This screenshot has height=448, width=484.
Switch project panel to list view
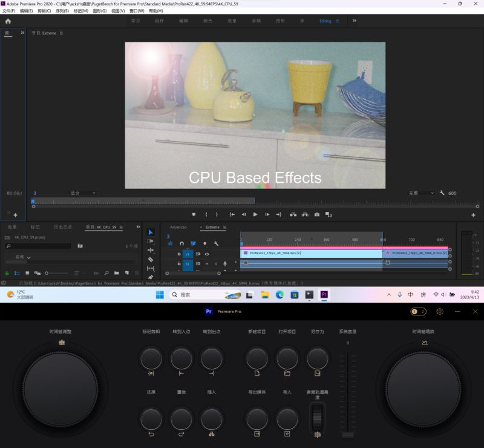(18, 273)
